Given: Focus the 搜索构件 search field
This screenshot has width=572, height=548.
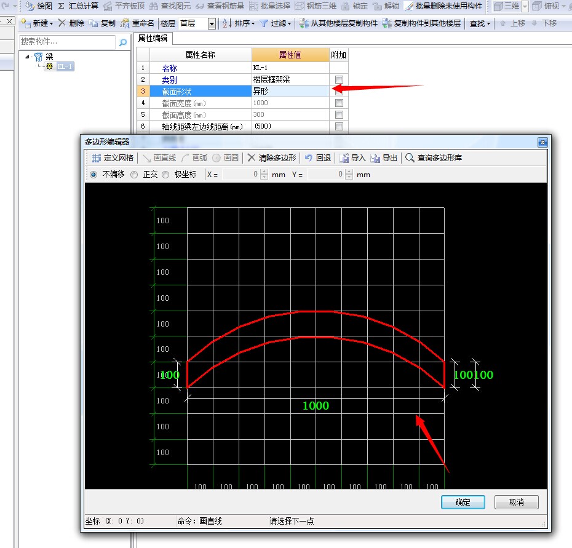Looking at the screenshot, I should (x=68, y=42).
